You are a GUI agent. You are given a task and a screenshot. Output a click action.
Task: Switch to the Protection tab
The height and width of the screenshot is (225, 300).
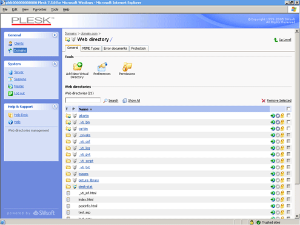coord(139,49)
